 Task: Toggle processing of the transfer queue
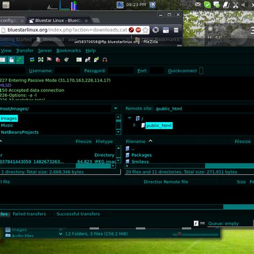coord(41,59)
